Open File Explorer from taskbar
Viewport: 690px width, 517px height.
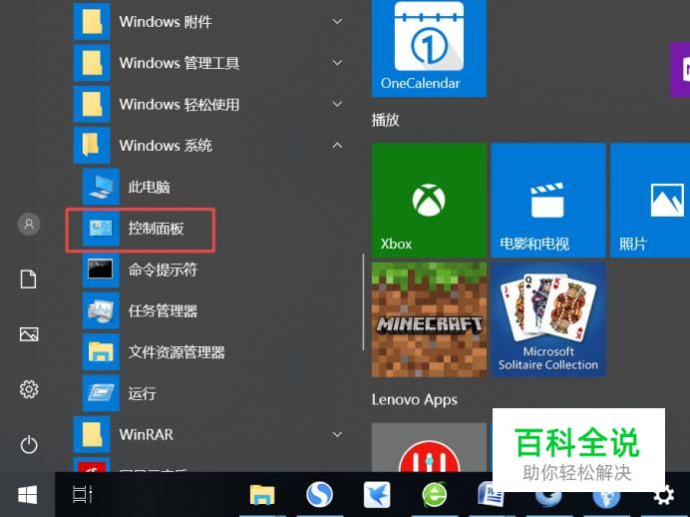(x=262, y=495)
